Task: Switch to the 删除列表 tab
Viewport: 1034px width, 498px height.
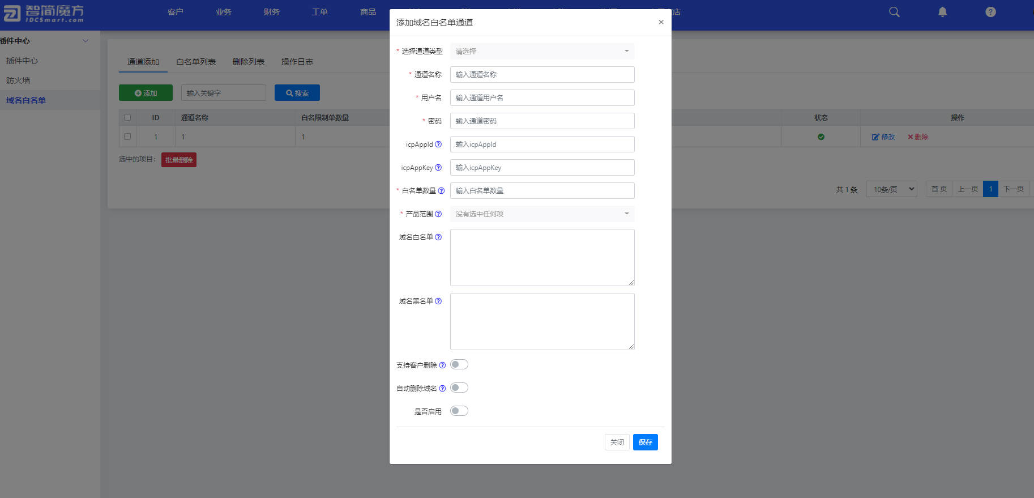Action: tap(249, 62)
